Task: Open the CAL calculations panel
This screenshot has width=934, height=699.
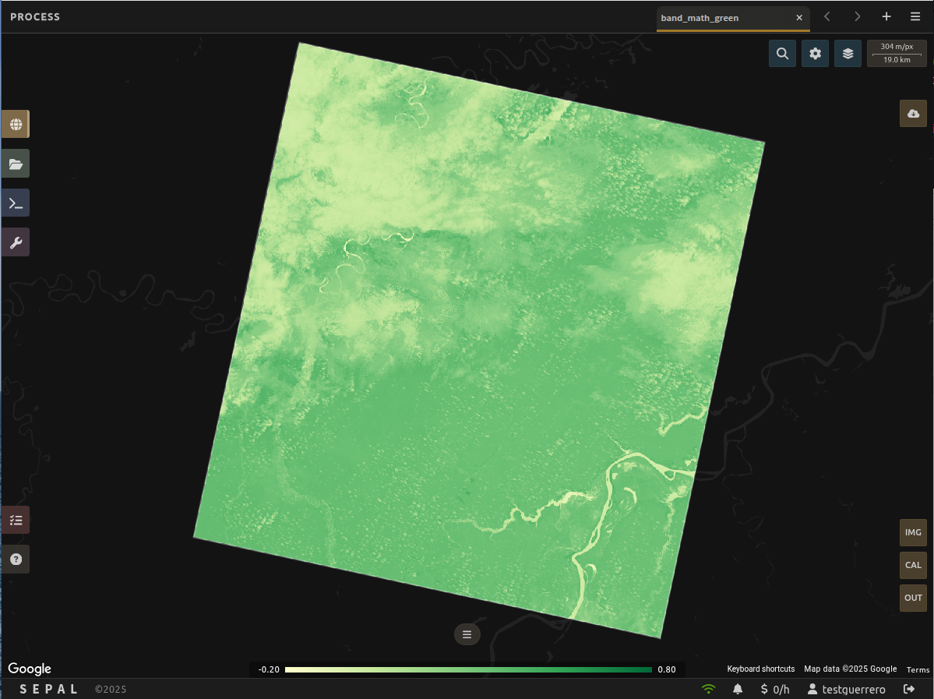Action: [913, 566]
